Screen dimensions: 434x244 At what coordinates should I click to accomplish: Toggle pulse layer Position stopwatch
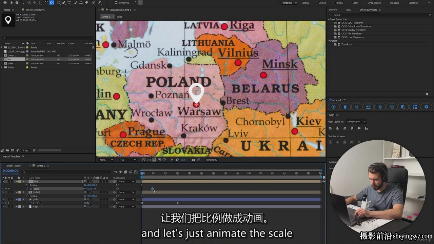coord(27,196)
